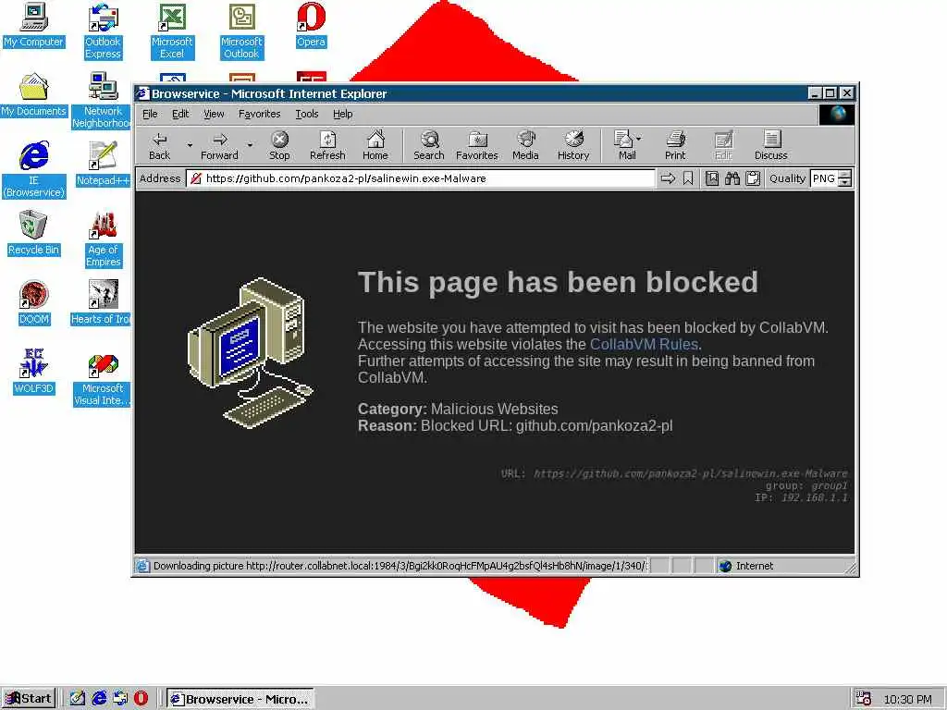Select the WOLF3D desktop shortcut

pyautogui.click(x=33, y=373)
